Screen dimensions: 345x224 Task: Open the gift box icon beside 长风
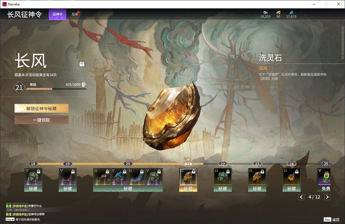click(82, 64)
